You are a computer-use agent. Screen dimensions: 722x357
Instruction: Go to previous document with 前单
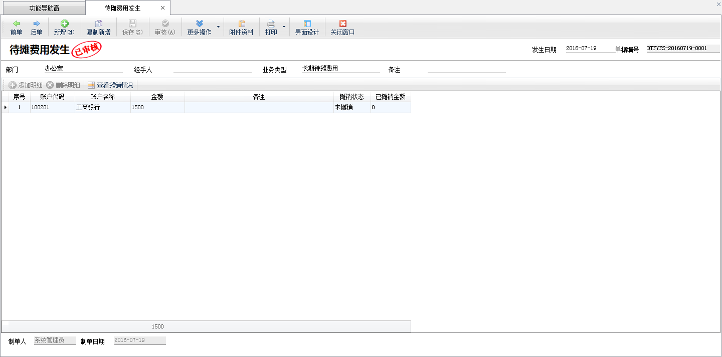point(16,28)
